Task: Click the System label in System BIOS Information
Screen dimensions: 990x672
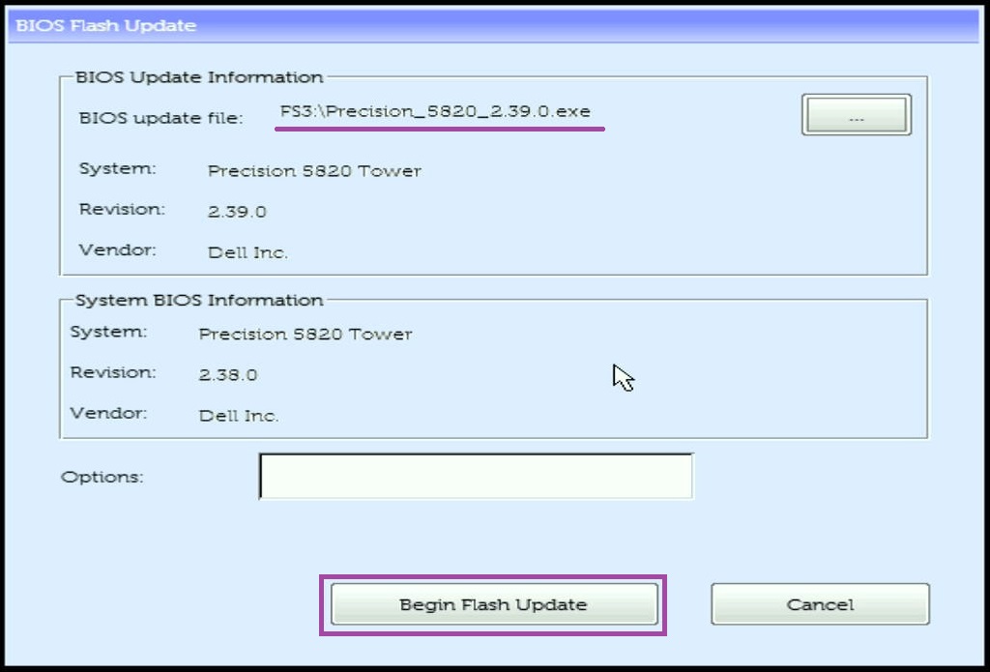Action: [108, 332]
